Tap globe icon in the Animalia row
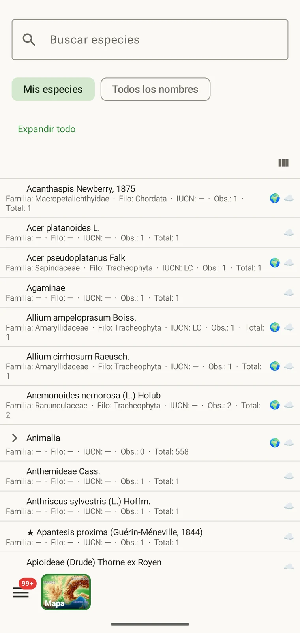 pos(275,443)
